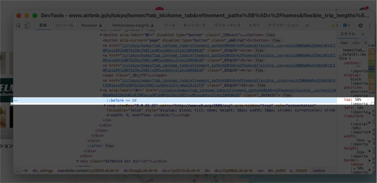Open the コンソール tab
Screen dimensions: 377x183
64,25
